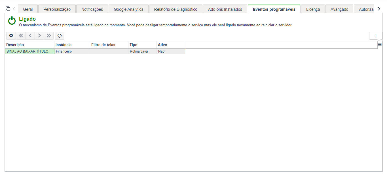The width and height of the screenshot is (387, 177).
Task: Open the Avançado tab
Action: 339,9
